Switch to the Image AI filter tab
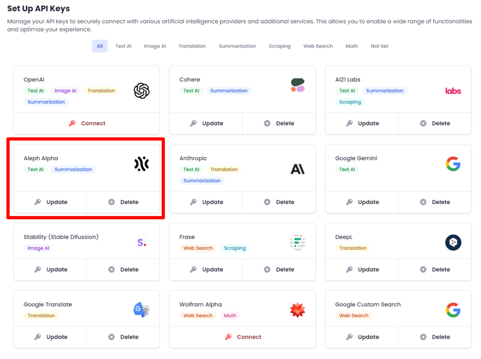The height and width of the screenshot is (359, 481). pyautogui.click(x=155, y=46)
